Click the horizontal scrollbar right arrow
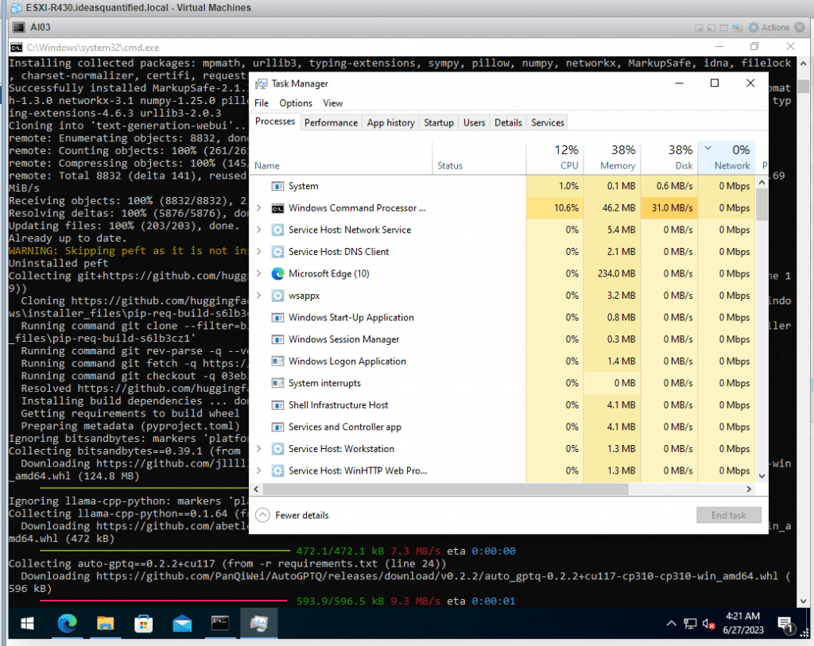 coord(749,489)
